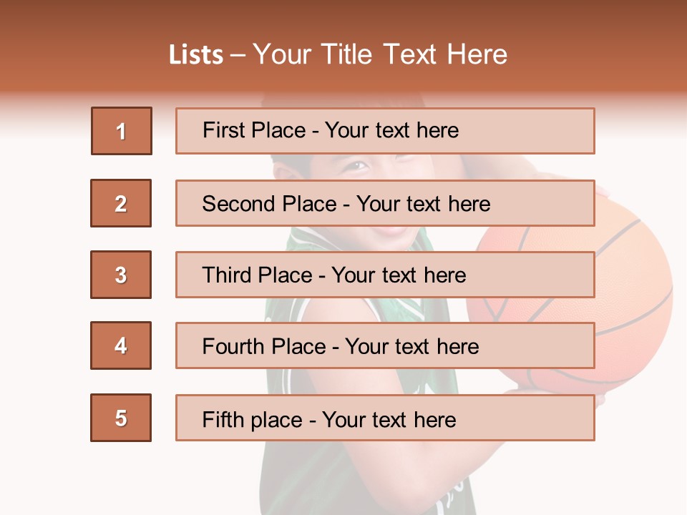
Task: Click the number 5 box
Action: [121, 418]
